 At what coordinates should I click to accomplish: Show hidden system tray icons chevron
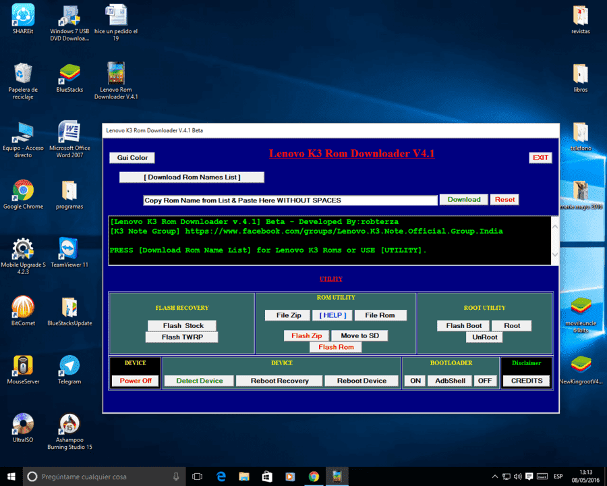(495, 477)
